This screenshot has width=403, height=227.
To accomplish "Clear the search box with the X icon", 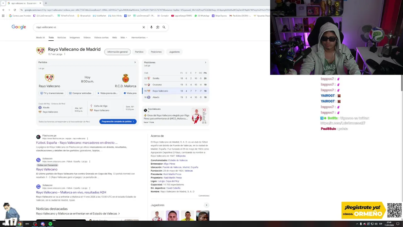I will [x=144, y=27].
